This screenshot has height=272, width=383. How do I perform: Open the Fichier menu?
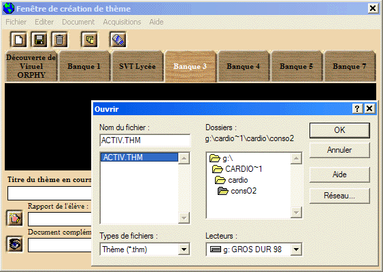[16, 22]
